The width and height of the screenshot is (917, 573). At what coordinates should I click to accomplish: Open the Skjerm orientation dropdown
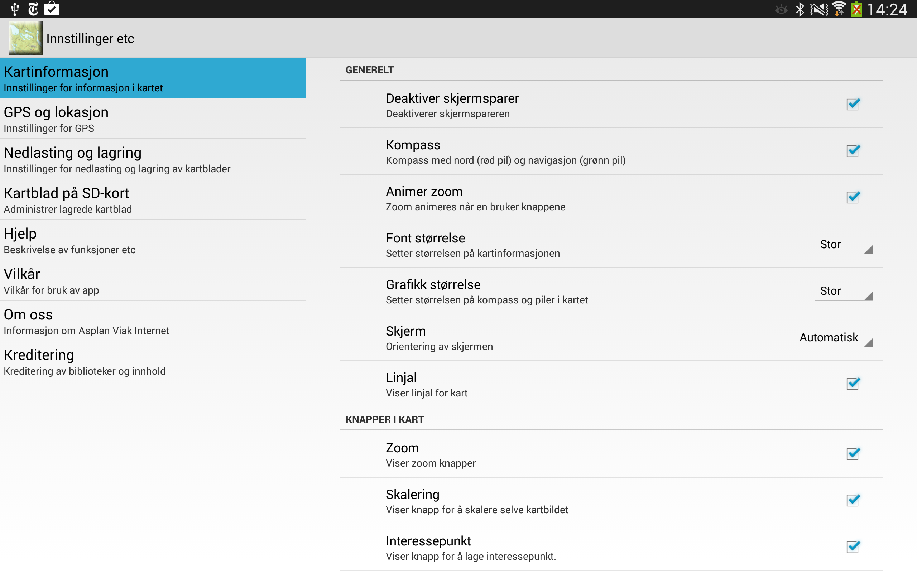tap(833, 338)
